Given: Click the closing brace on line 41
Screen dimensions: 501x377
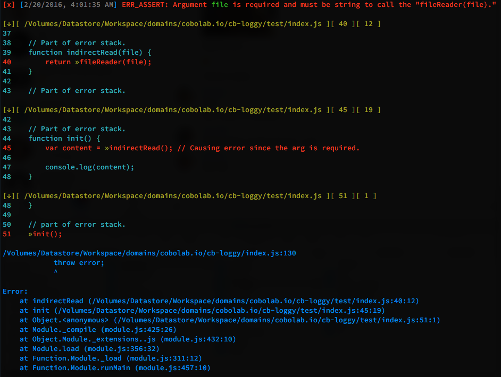Looking at the screenshot, I should (30, 72).
